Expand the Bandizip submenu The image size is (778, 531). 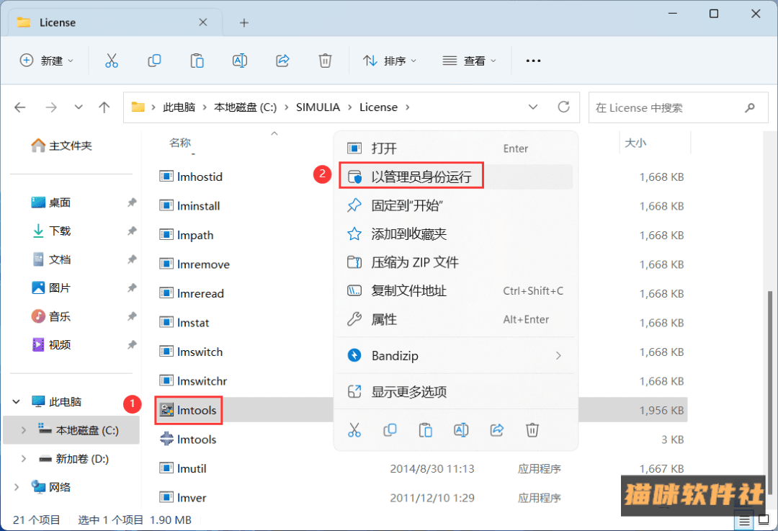(559, 355)
